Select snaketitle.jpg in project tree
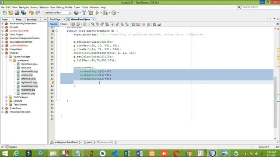280x157 pixels. (28, 90)
